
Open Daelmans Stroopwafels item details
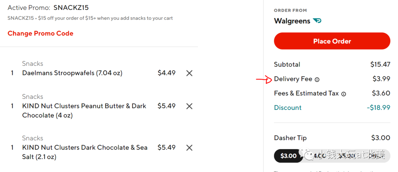coord(72,73)
